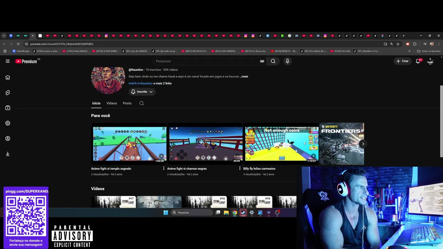Viewport: 443px width, 249px height.
Task: Open a new browser tab
Action: pos(404,36)
